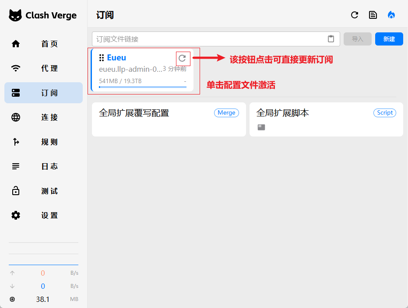Click the 订阅文件链接 input field
Screen dimensions: 408x308
[210, 39]
